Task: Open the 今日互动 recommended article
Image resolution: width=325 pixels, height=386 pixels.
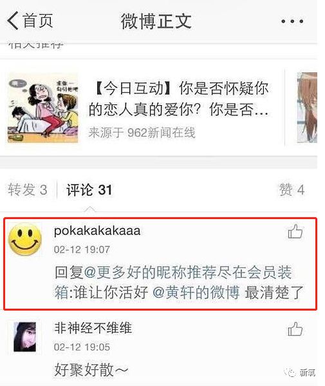Action: click(178, 99)
